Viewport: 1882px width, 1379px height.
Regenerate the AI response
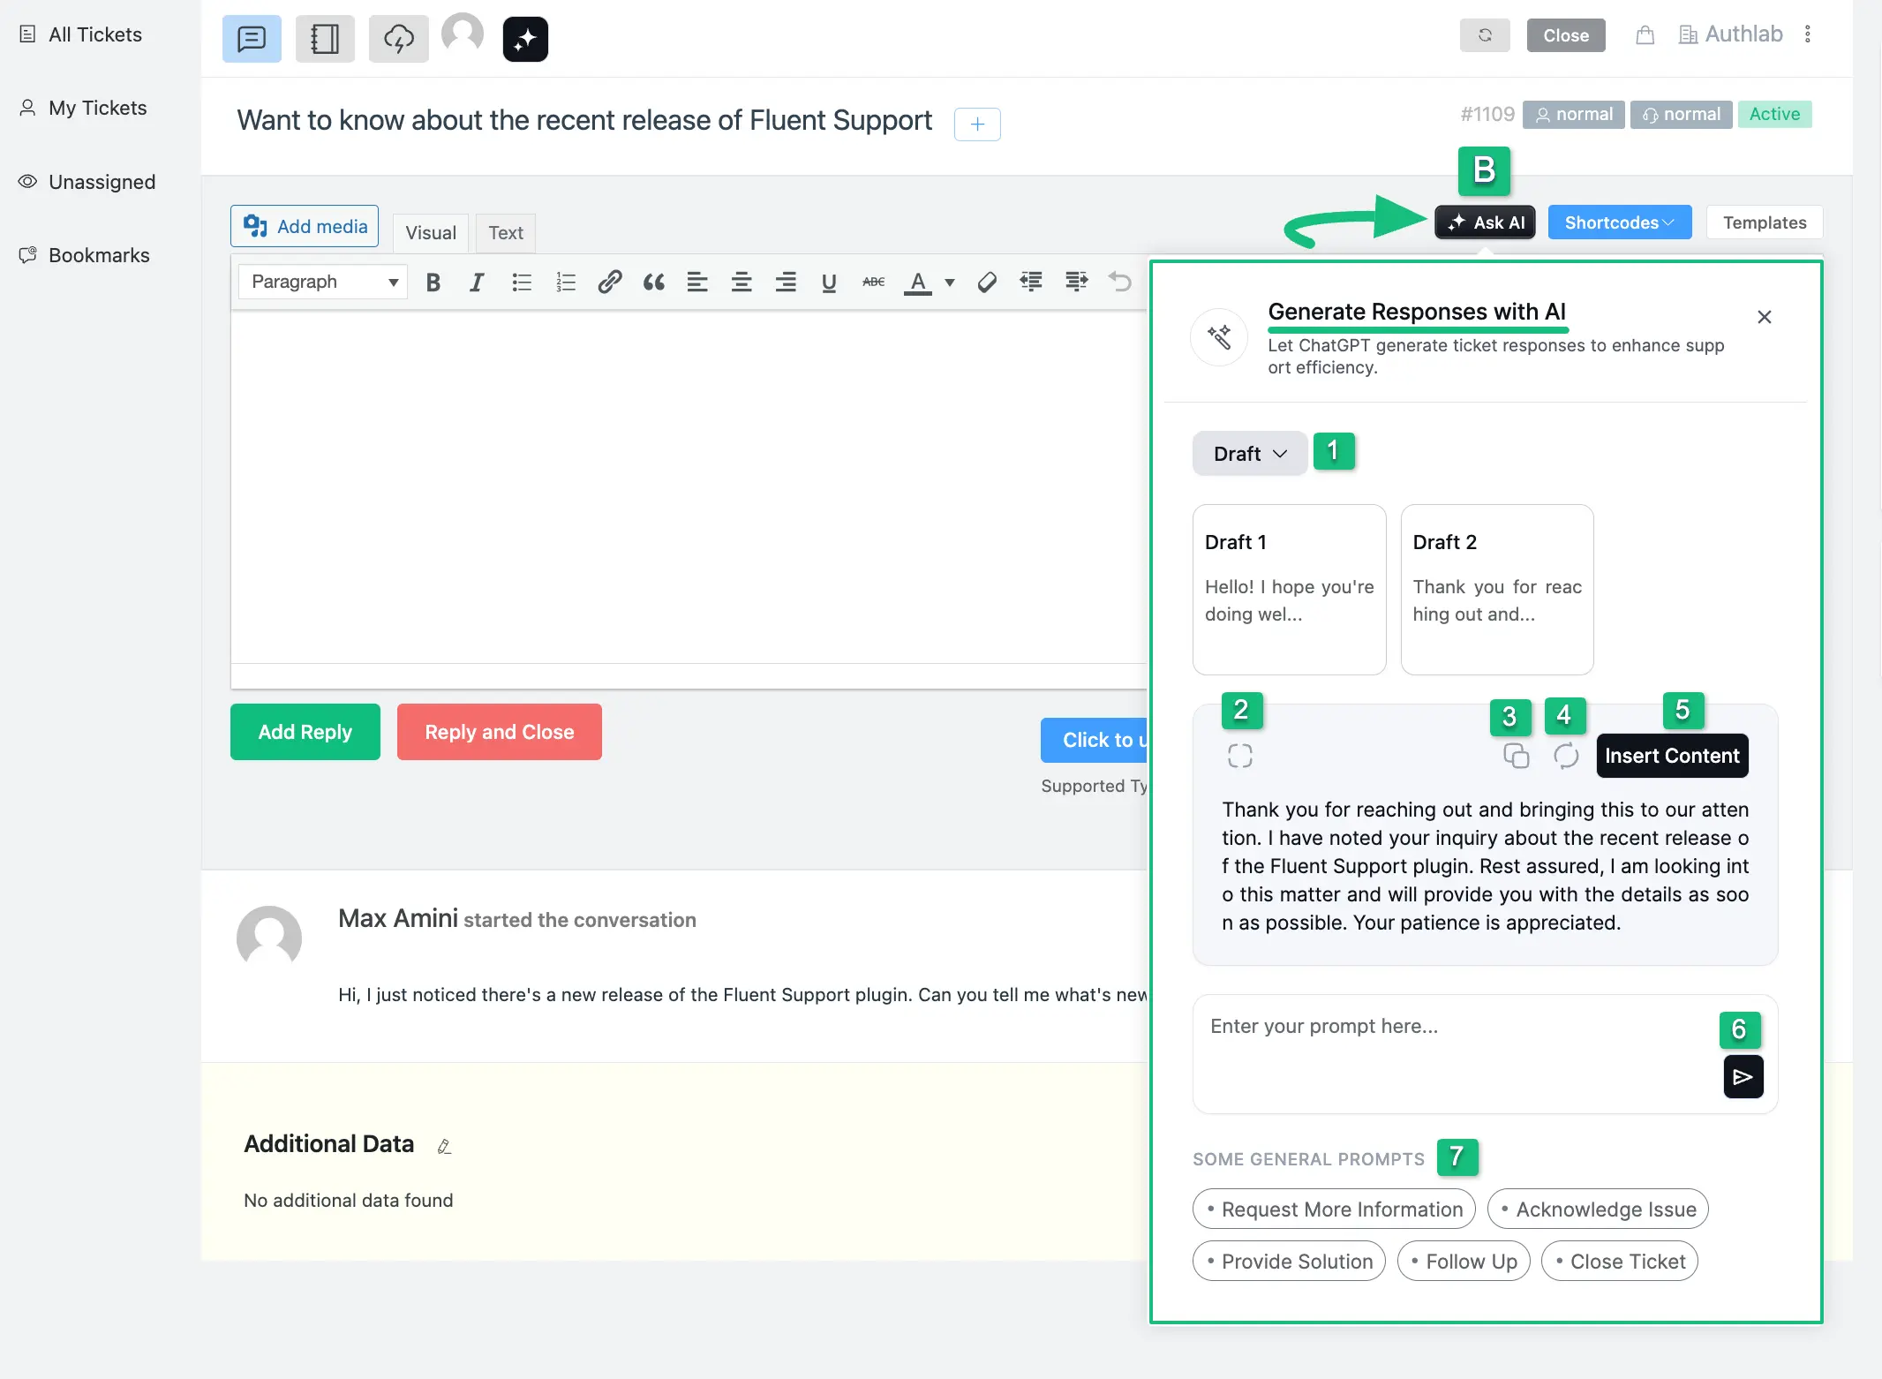point(1566,756)
